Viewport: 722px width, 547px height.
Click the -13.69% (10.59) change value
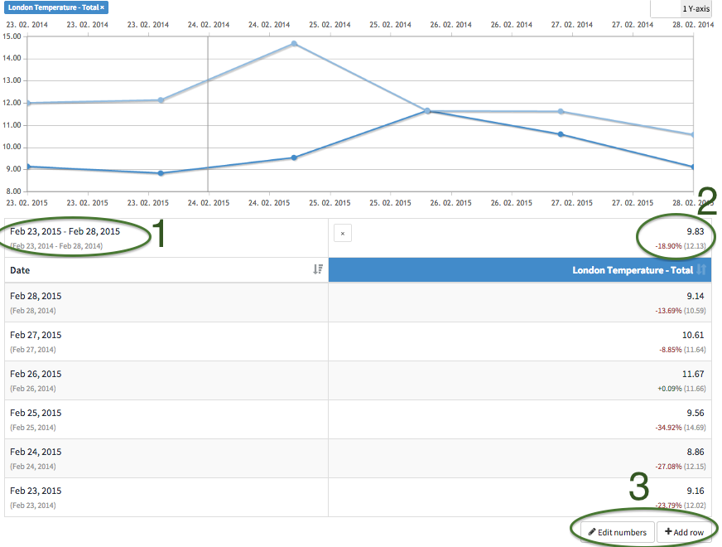pyautogui.click(x=680, y=311)
